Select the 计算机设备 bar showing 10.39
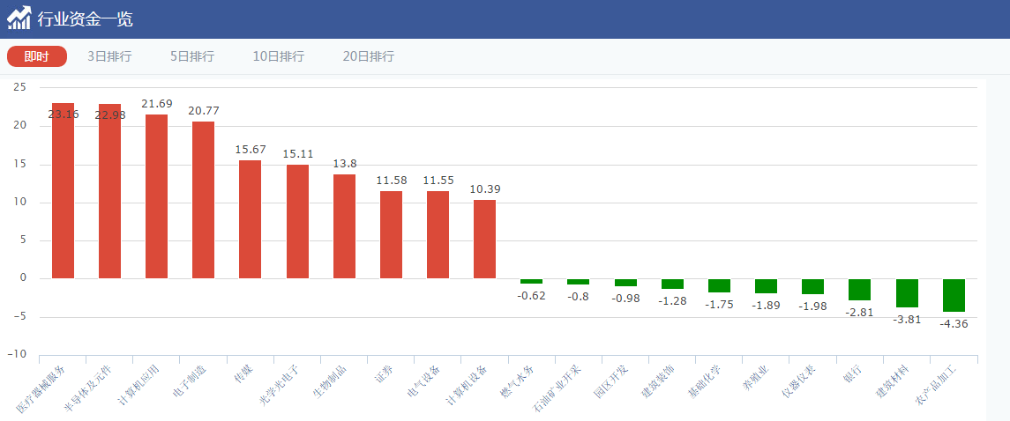 [484, 239]
